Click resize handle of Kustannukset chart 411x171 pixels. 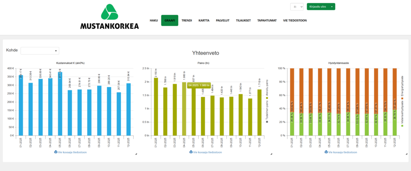pos(136,154)
